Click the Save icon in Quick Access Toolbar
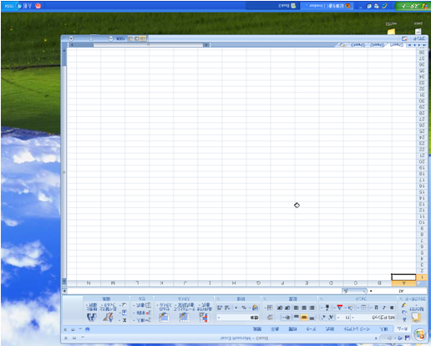The image size is (431, 346). coord(408,338)
